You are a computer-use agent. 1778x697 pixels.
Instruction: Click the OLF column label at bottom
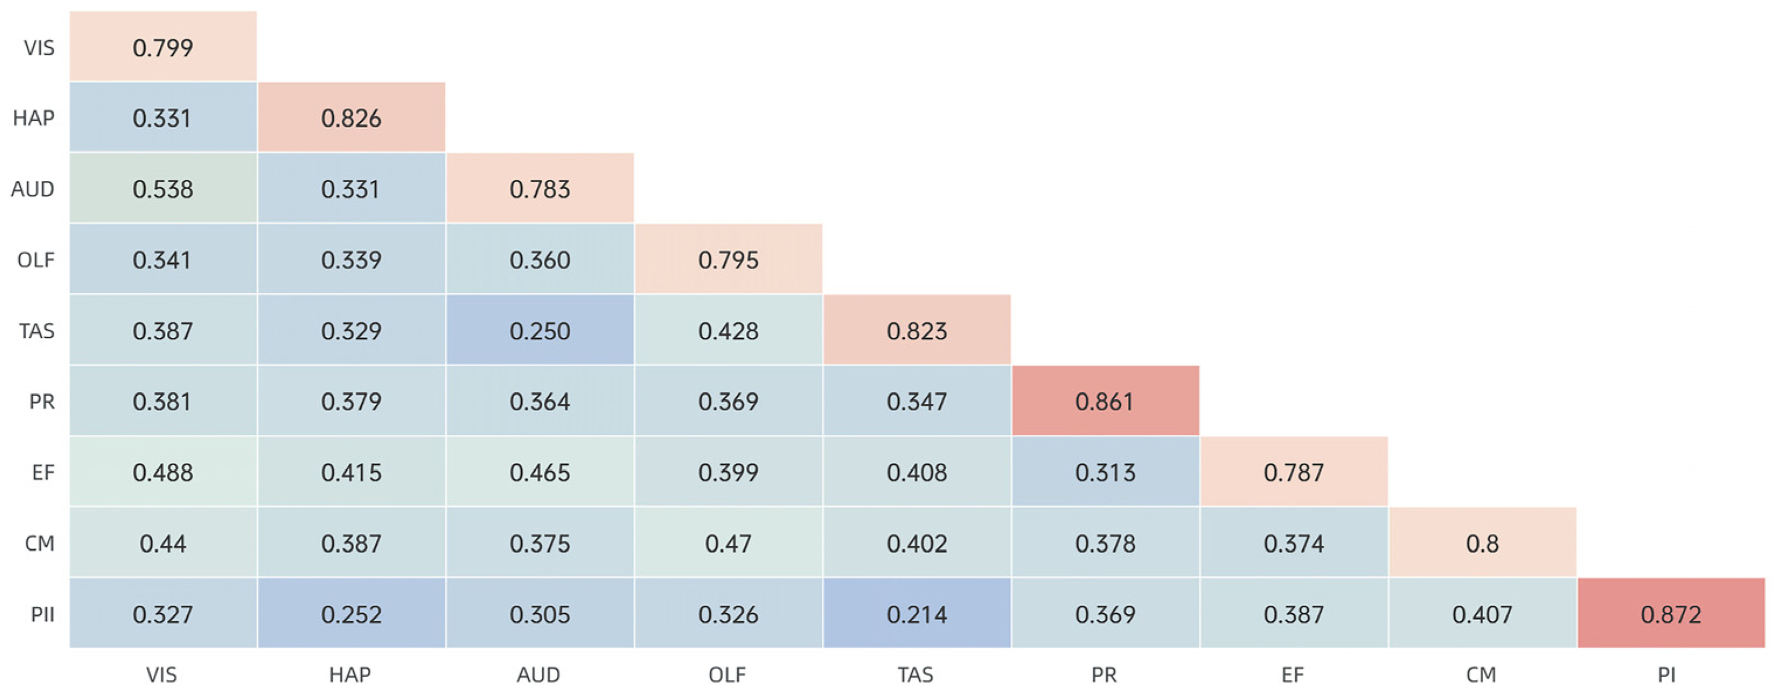(727, 674)
